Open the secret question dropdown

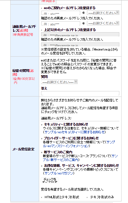tap(59, 82)
